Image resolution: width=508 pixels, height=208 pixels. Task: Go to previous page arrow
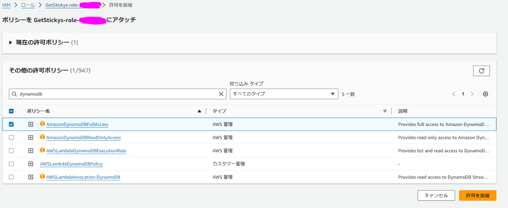(x=454, y=94)
